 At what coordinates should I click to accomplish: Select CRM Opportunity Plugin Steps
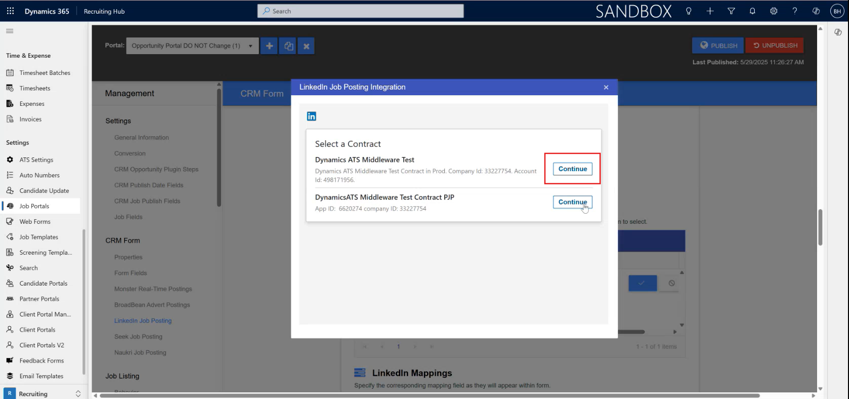tap(157, 170)
